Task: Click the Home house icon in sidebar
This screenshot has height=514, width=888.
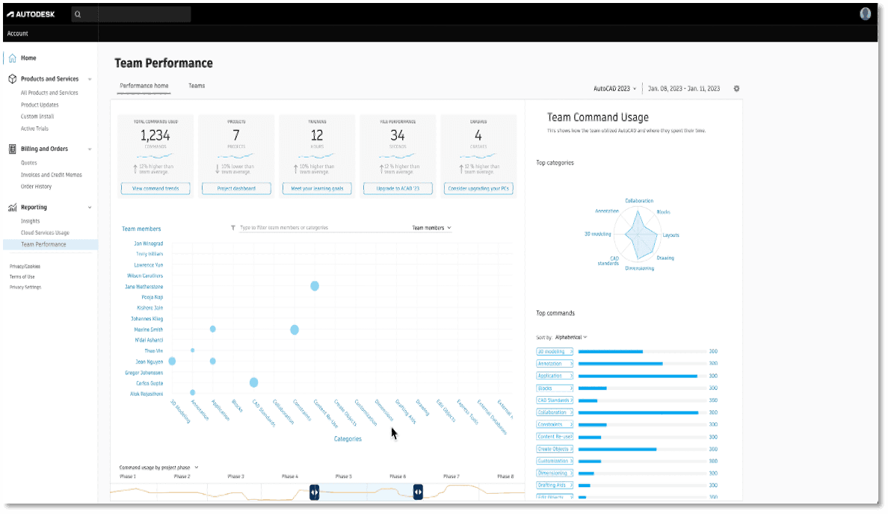Action: click(13, 58)
